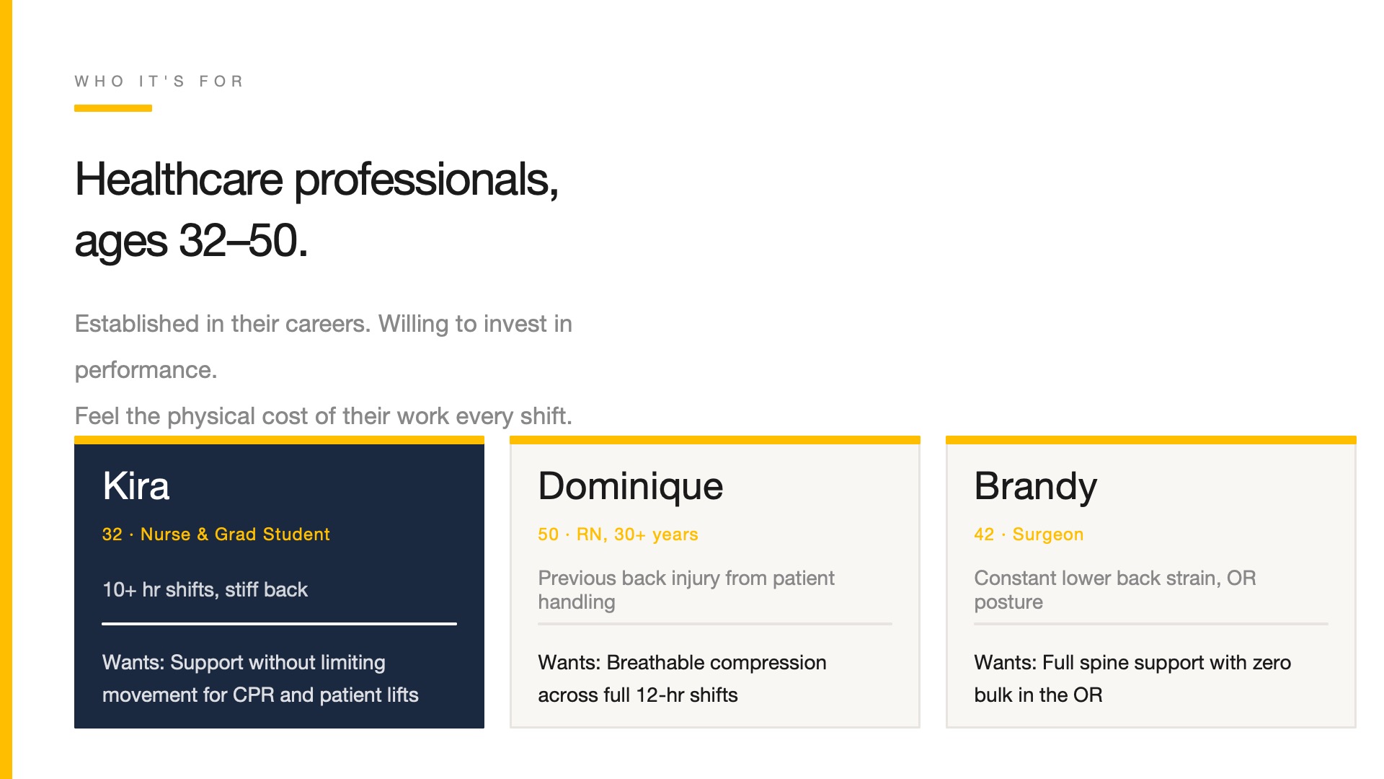Image resolution: width=1384 pixels, height=779 pixels.
Task: Select the Kira persona card
Action: (279, 582)
